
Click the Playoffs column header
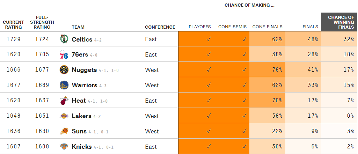tap(200, 27)
